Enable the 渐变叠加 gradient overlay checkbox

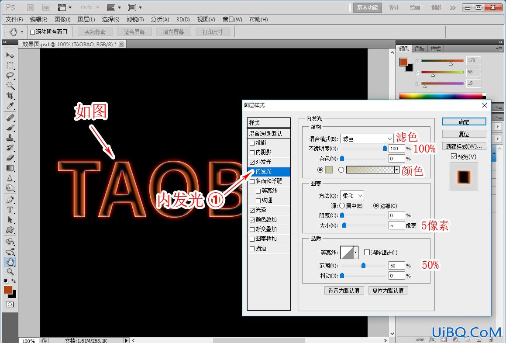point(252,230)
